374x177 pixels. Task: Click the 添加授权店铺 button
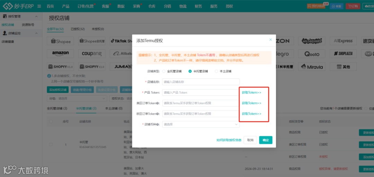tap(58, 90)
